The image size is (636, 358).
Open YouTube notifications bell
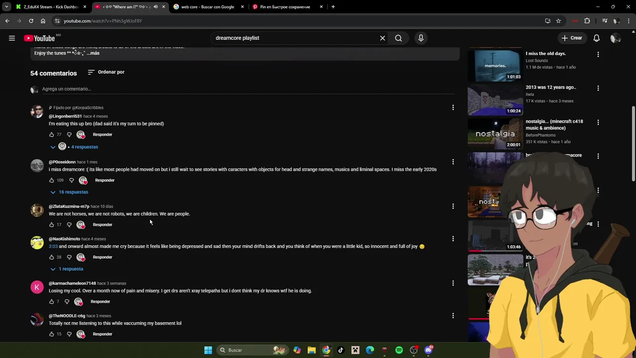597,38
